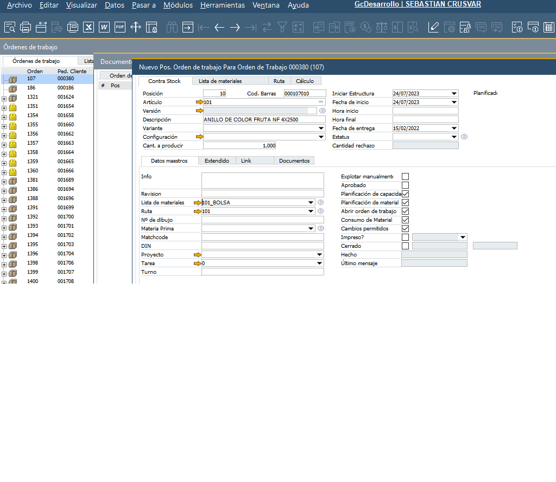
Task: Open Fecha de inicio date dropdown
Action: point(454,102)
